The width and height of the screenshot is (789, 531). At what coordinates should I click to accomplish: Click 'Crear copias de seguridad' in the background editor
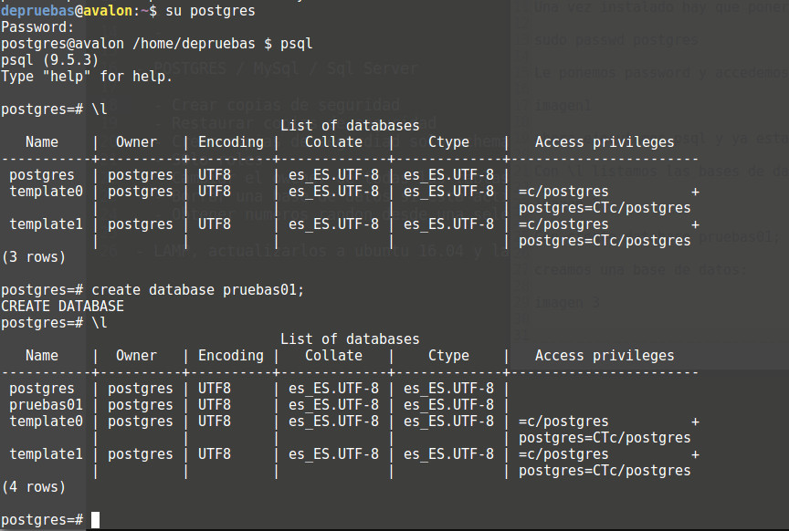tap(285, 105)
